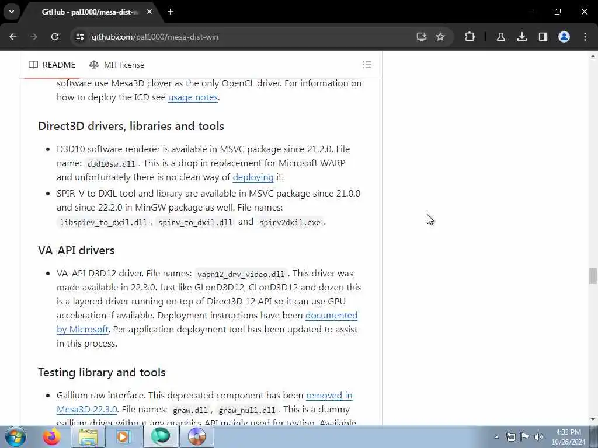The width and height of the screenshot is (598, 448).
Task: Open the disc app taskbar icon
Action: click(x=196, y=436)
